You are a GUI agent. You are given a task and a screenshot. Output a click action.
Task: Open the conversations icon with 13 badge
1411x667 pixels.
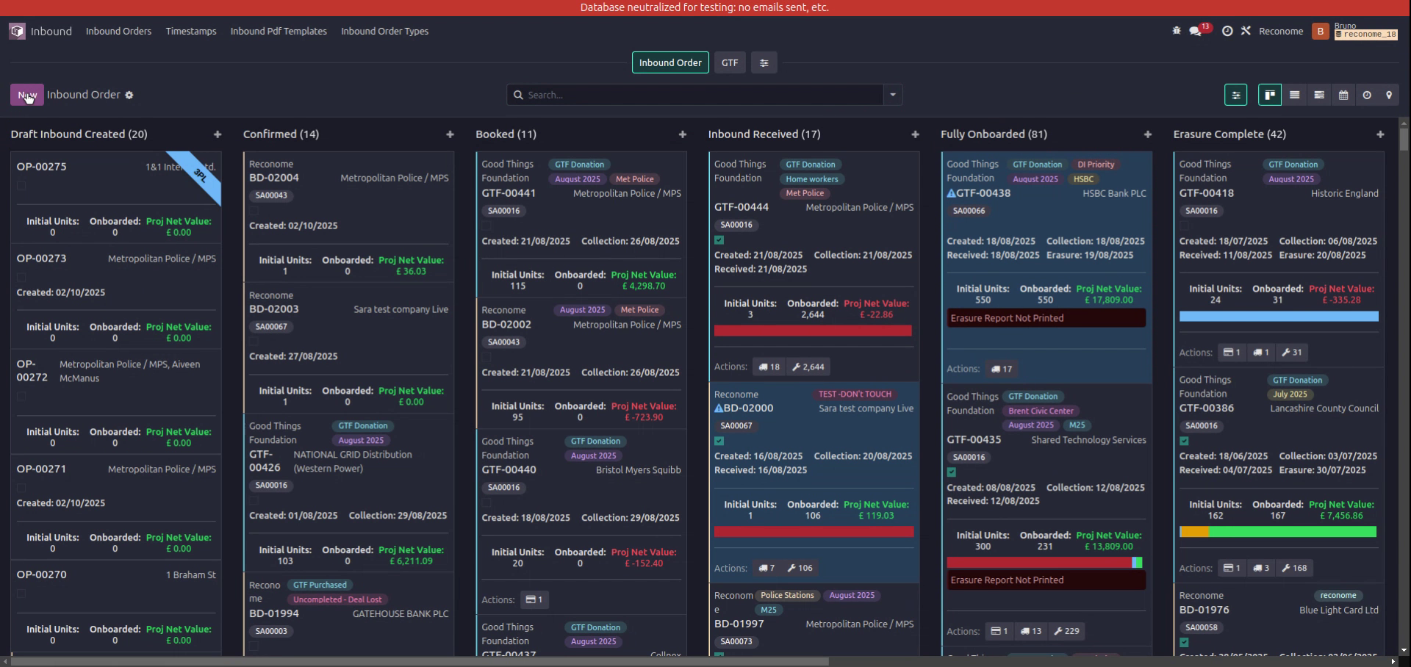tap(1196, 31)
